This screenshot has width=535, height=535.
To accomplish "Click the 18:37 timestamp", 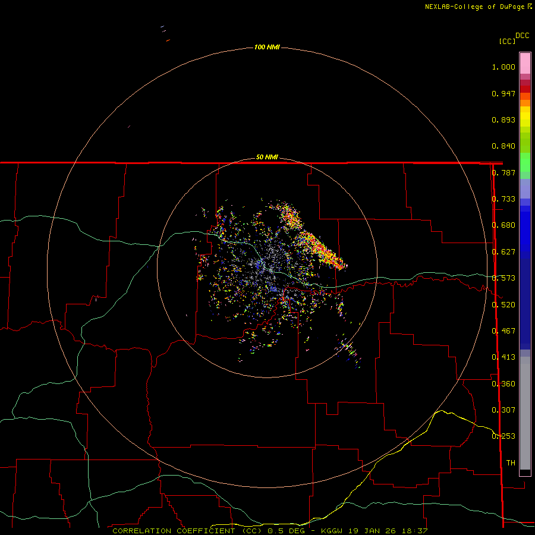I will point(414,531).
